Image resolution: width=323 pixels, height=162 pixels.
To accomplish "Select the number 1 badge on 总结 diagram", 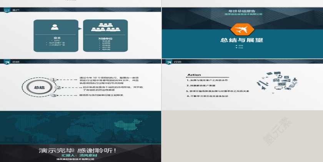I will [53, 79].
